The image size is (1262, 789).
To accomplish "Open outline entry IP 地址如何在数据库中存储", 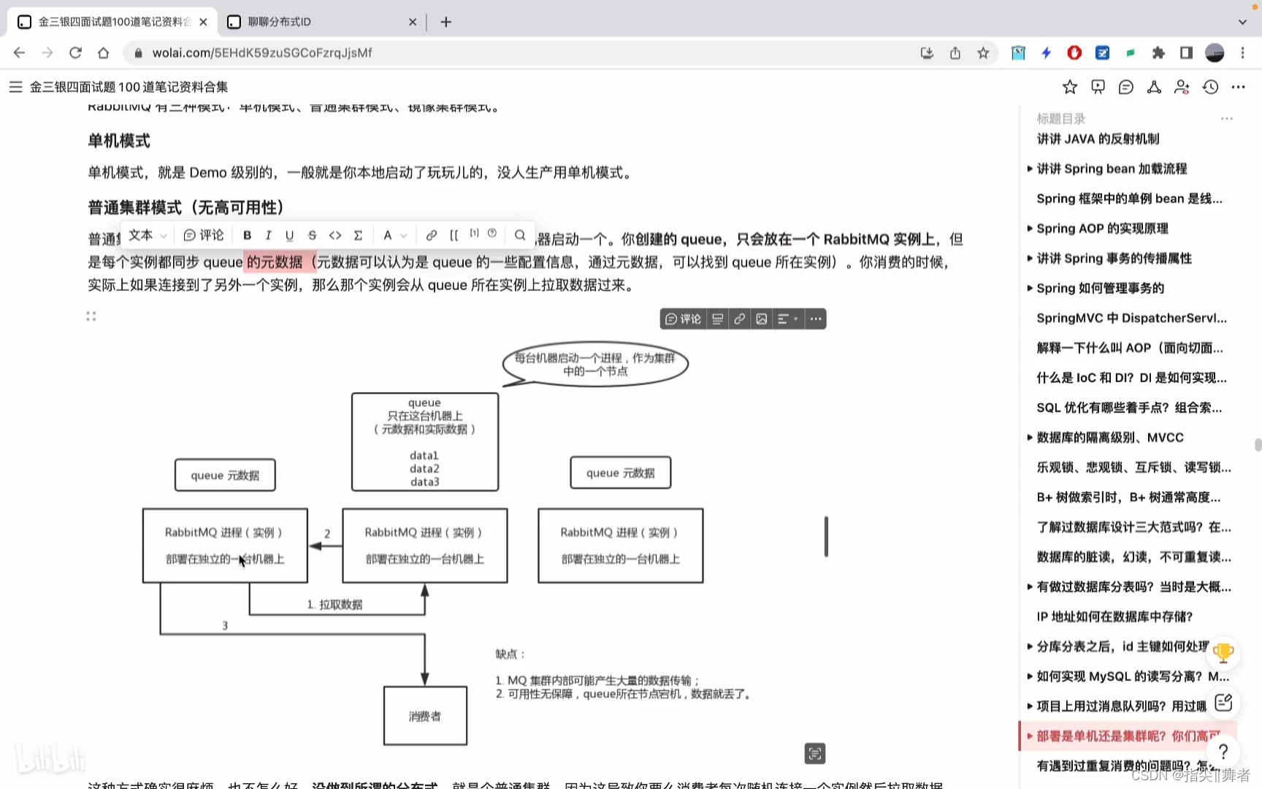I will 1114,617.
